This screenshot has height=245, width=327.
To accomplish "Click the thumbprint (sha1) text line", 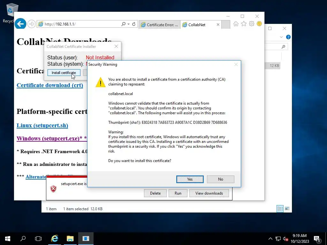I will (168, 122).
